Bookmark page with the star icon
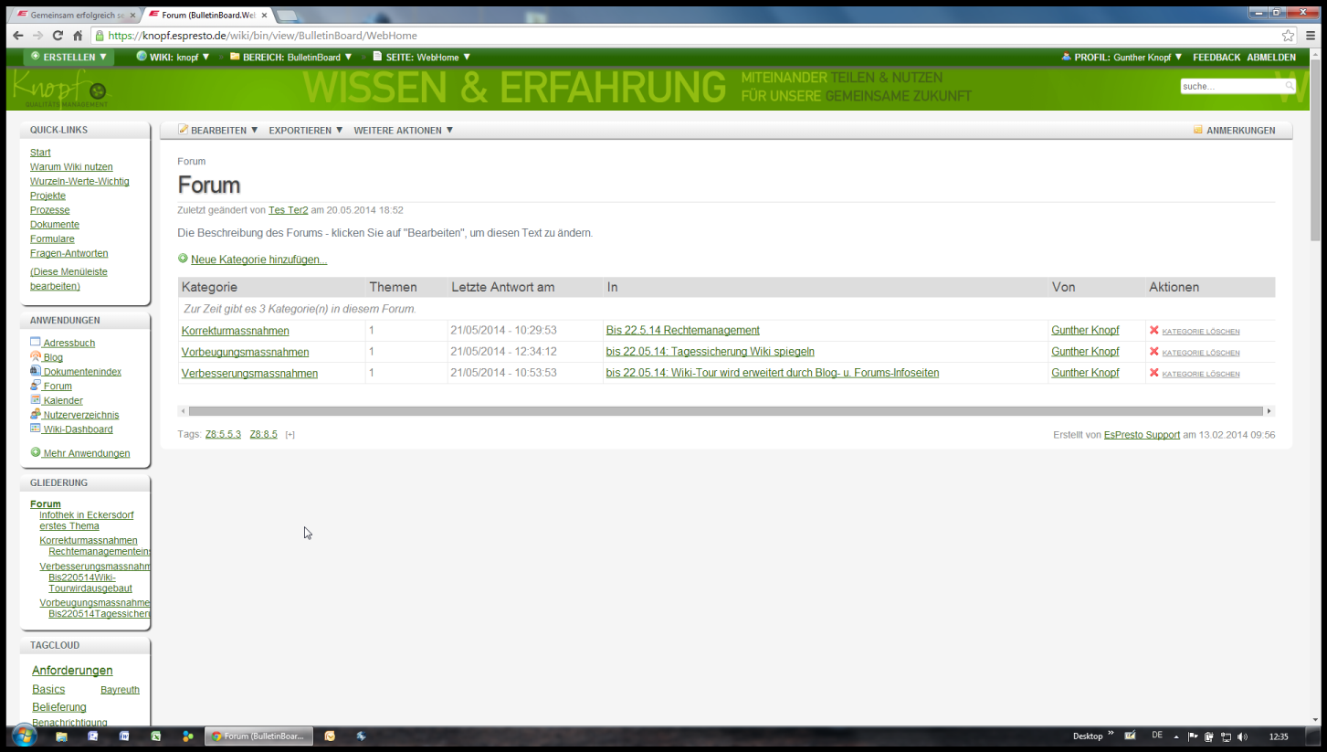This screenshot has height=752, width=1327. click(x=1288, y=36)
